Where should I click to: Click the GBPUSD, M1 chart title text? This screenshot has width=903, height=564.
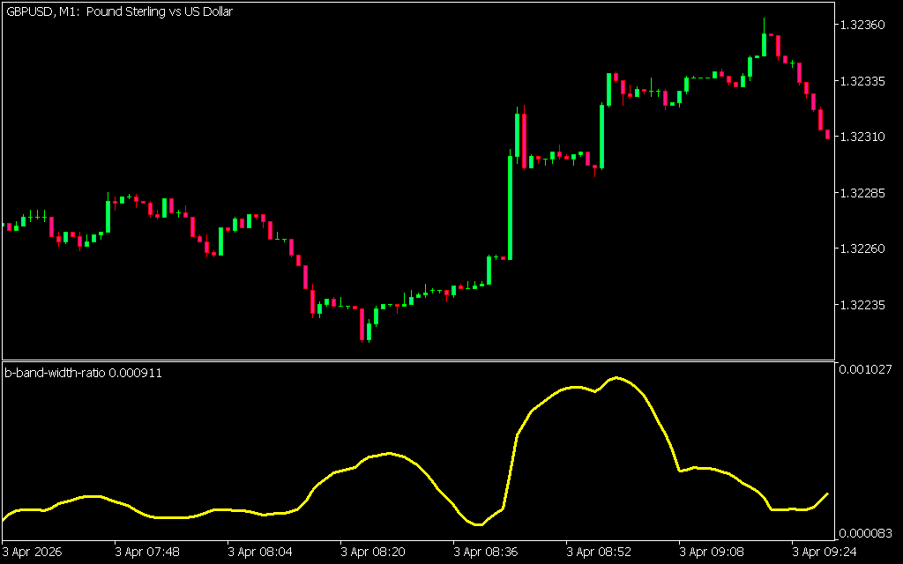coord(119,12)
